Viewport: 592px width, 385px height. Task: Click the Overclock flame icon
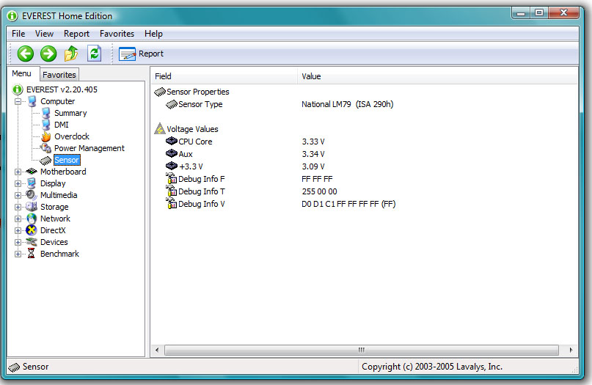pyautogui.click(x=46, y=136)
